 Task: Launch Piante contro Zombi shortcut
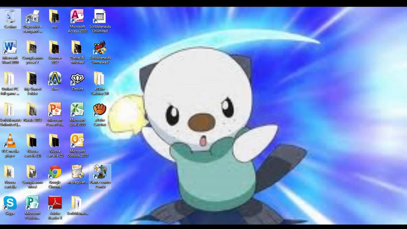pos(100,177)
